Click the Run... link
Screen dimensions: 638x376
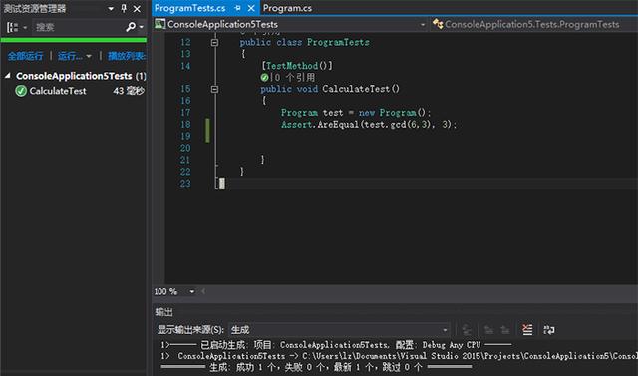point(70,56)
